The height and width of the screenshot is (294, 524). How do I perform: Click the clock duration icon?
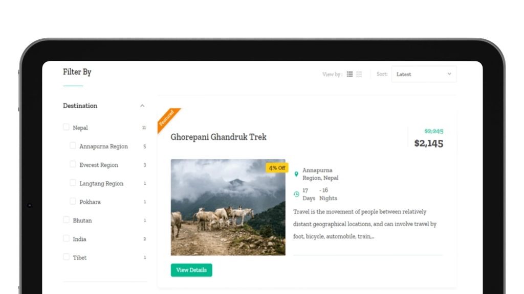click(x=296, y=194)
